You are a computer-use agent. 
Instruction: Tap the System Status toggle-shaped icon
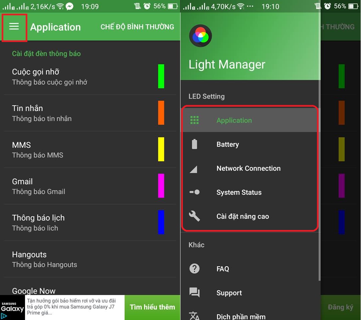pos(194,192)
